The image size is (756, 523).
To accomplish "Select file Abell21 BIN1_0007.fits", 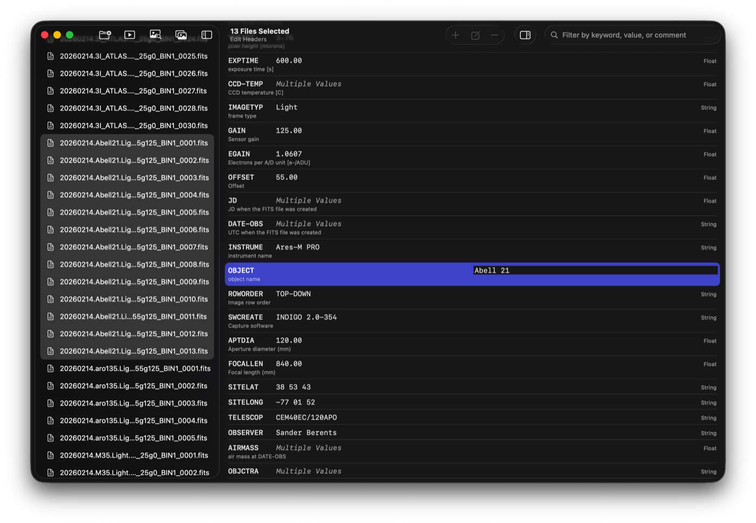I will pos(127,247).
